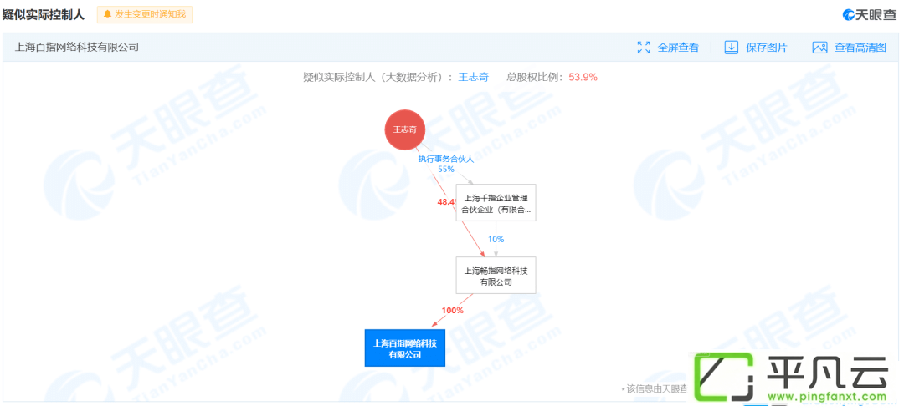904x411 pixels.
Task: Select the red 王志奇 circle node
Action: coord(405,129)
